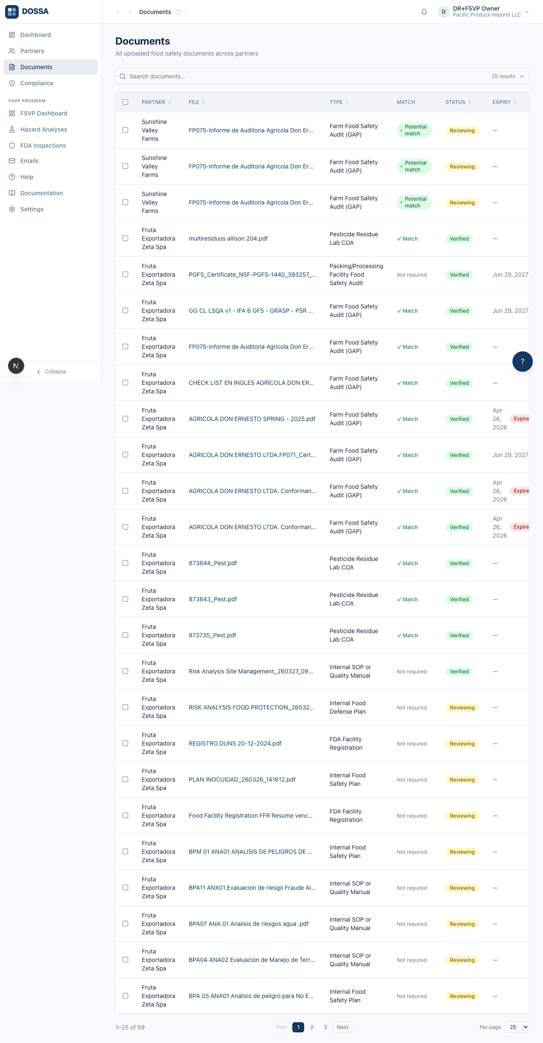This screenshot has width=543, height=1043.
Task: Click the user avatar D icon
Action: (x=443, y=12)
